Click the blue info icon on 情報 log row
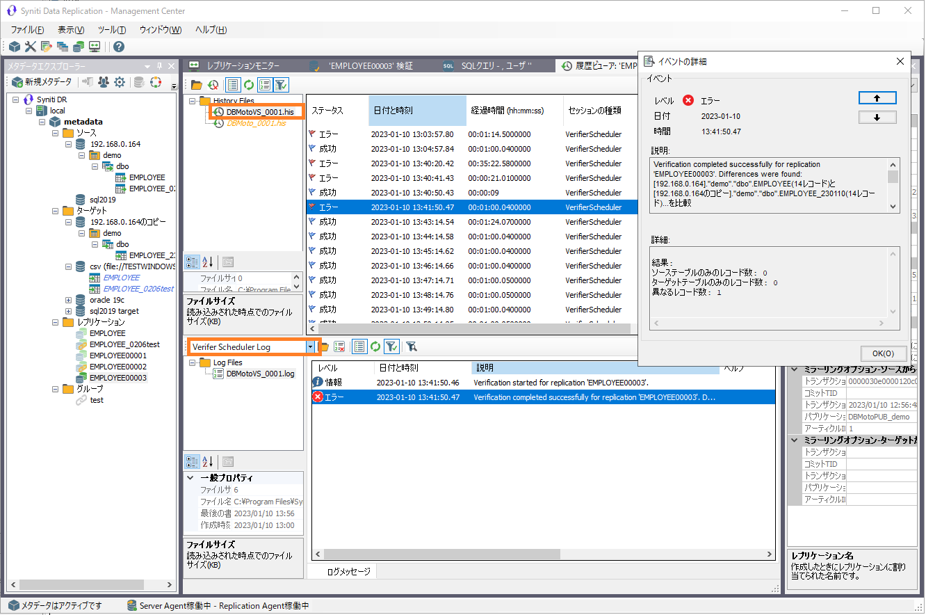 (318, 382)
